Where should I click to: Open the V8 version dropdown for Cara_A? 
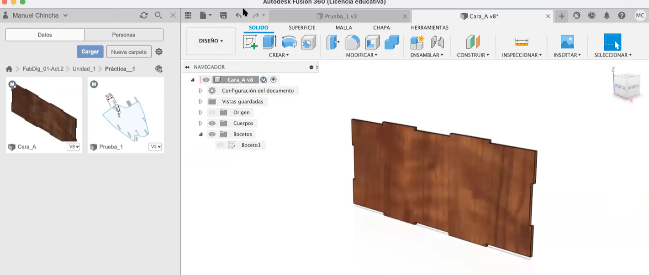coord(73,147)
